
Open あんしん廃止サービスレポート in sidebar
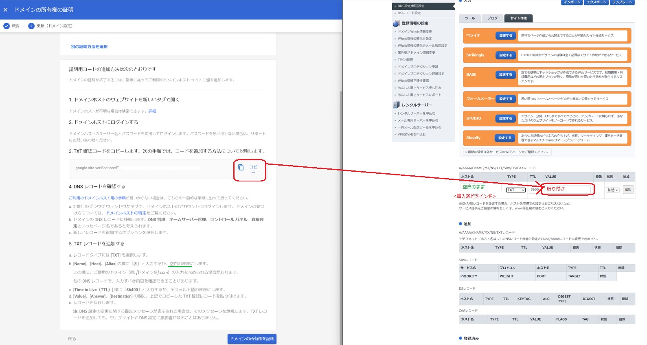click(419, 95)
